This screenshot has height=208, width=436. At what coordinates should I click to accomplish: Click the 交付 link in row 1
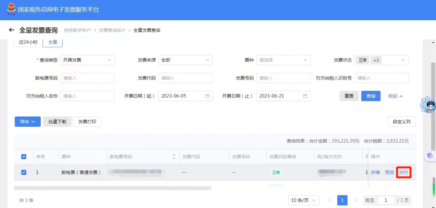(x=404, y=172)
